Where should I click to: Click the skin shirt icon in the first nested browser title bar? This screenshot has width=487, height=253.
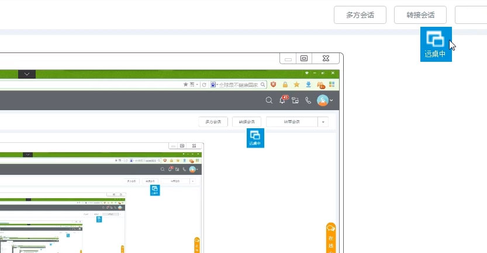(306, 73)
